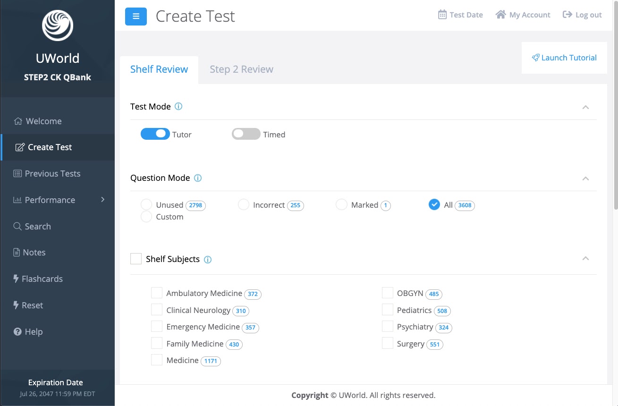Select the Custom question mode radio
The image size is (618, 406).
click(146, 217)
